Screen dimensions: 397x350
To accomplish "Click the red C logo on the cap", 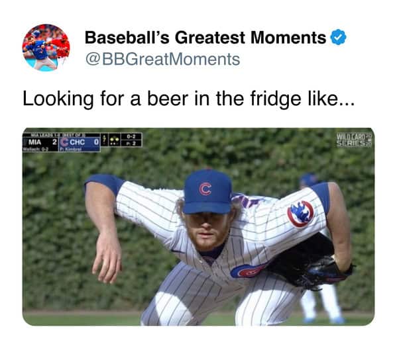I will (205, 189).
